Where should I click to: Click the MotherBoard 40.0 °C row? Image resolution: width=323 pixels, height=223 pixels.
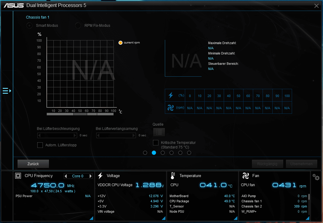[202, 196]
